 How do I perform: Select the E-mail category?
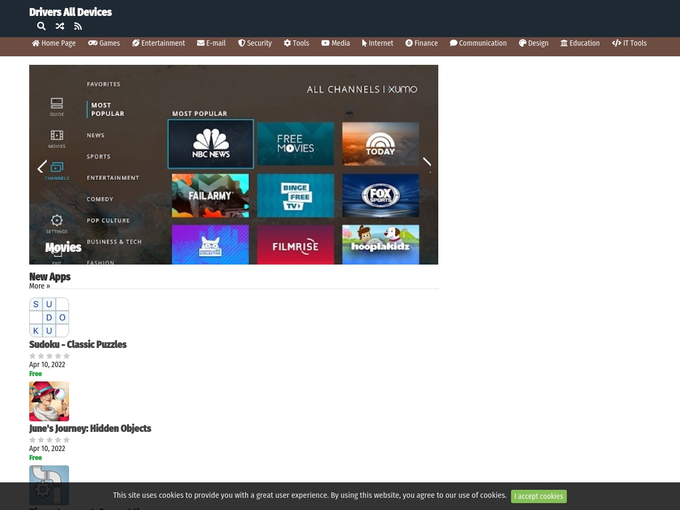[211, 43]
